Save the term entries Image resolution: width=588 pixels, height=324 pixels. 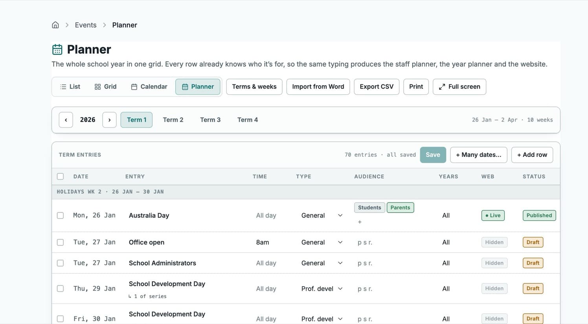433,155
